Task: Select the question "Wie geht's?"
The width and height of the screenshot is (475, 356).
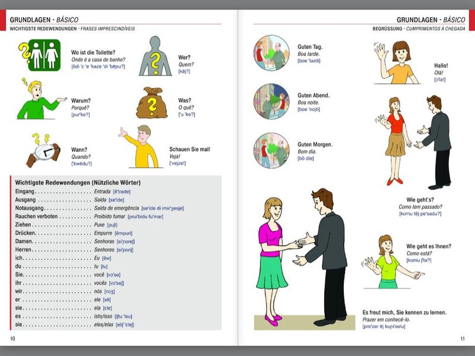Action: pos(420,200)
